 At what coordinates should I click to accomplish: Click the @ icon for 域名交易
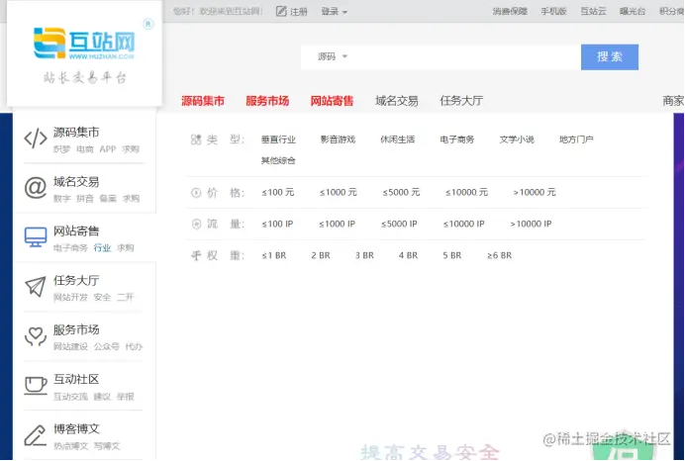pos(36,188)
